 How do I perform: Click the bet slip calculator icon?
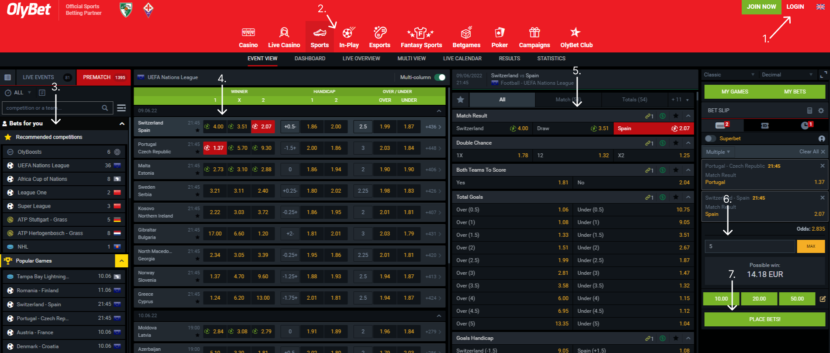point(809,111)
